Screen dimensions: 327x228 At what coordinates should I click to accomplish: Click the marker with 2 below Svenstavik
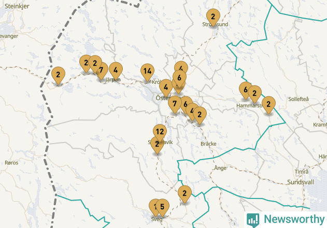pos(157,145)
